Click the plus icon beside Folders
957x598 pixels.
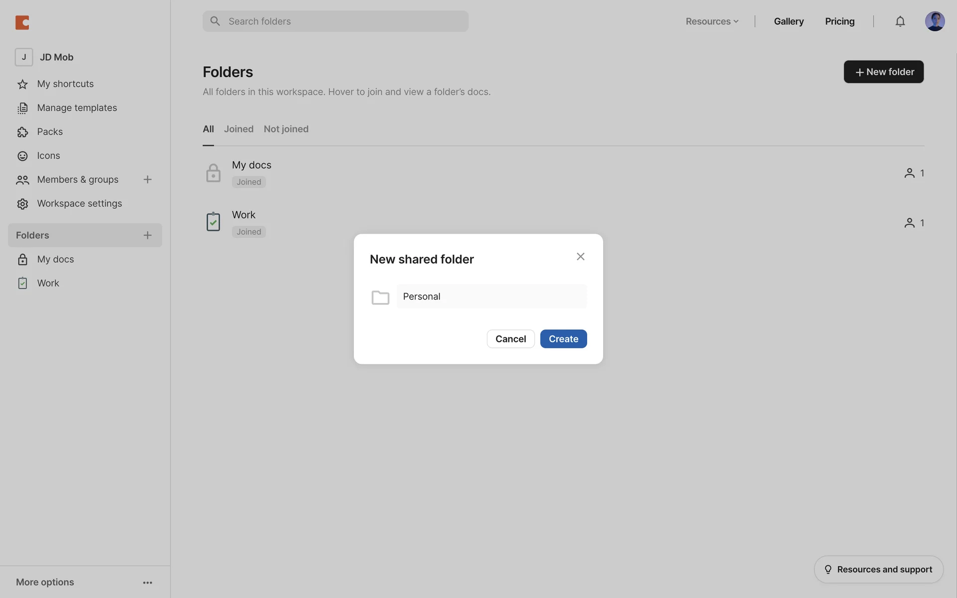[148, 235]
